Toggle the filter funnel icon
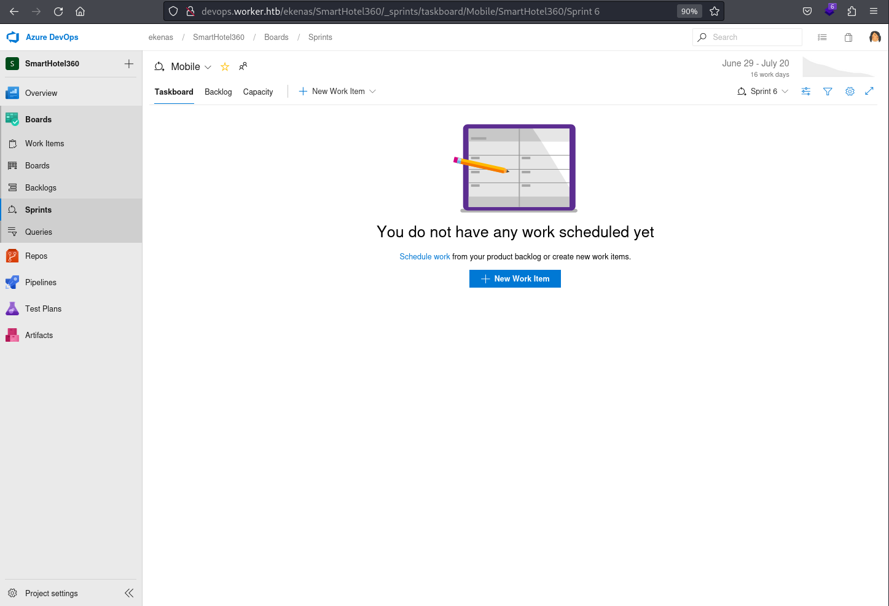 point(828,92)
